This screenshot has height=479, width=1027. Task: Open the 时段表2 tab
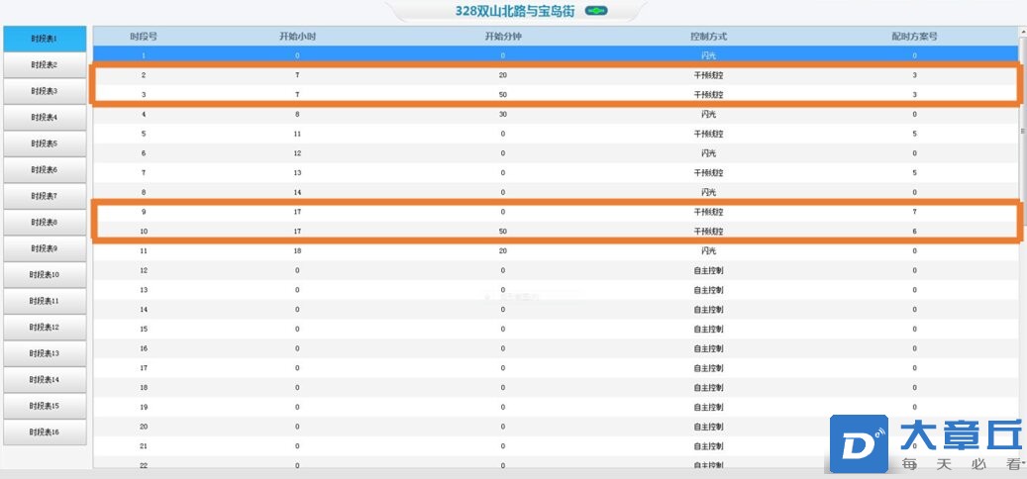click(45, 64)
